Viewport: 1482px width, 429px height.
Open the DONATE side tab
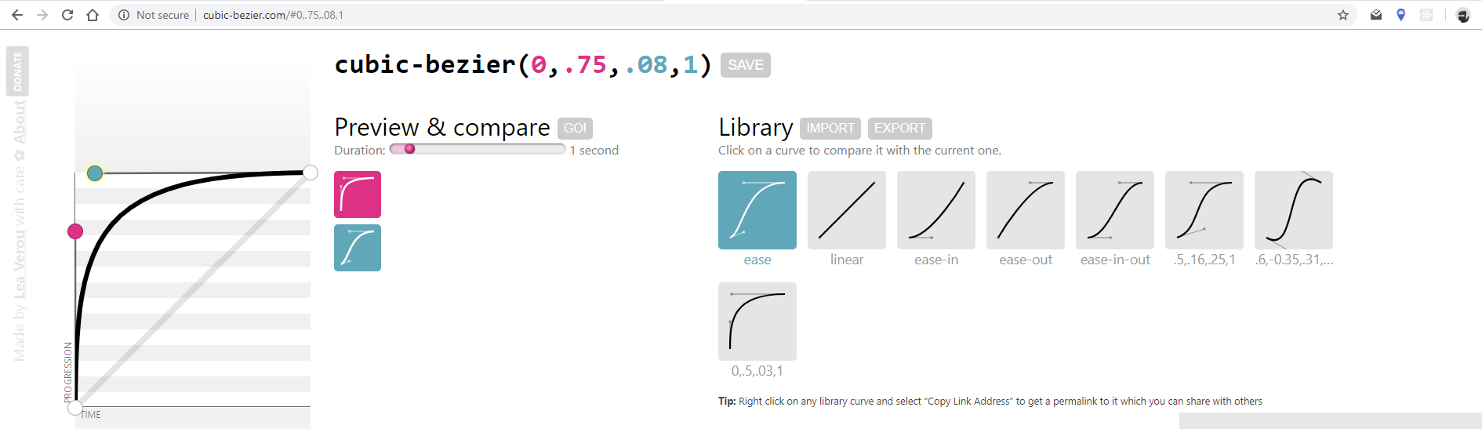pos(17,71)
